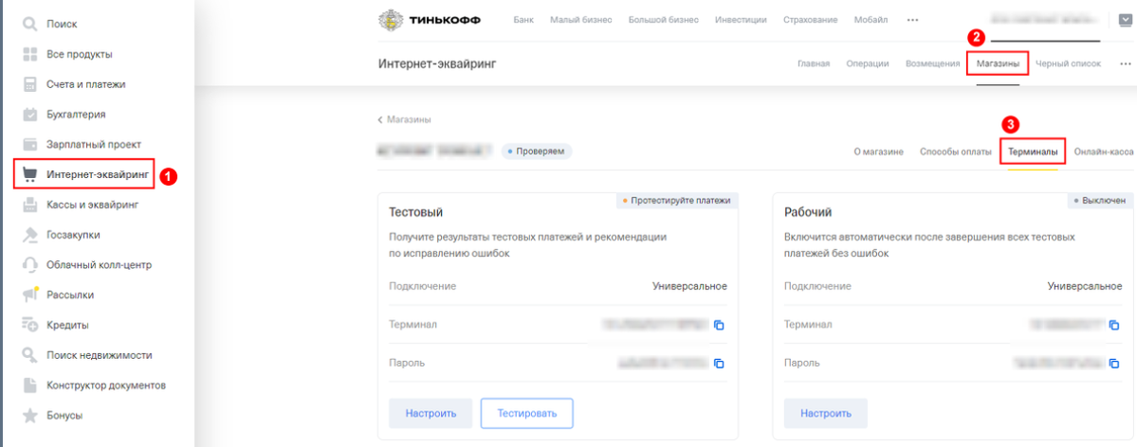
Task: Click the Бонусы star icon
Action: [x=29, y=416]
